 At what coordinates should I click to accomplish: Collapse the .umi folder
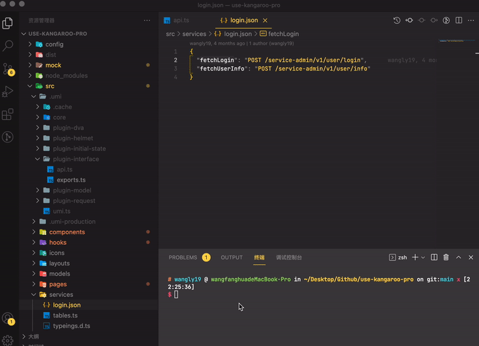(x=34, y=96)
